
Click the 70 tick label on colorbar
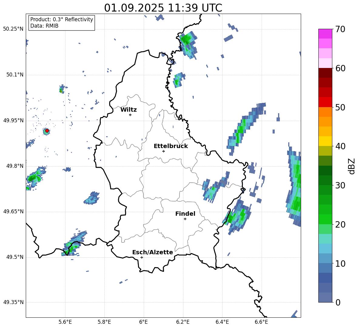[x=340, y=29]
